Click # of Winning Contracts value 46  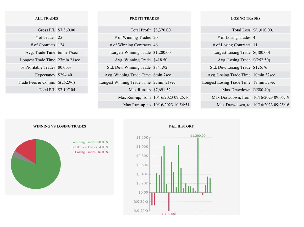156,45
